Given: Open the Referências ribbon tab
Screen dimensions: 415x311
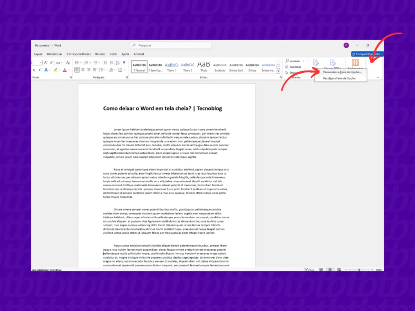Looking at the screenshot, I should [54, 54].
